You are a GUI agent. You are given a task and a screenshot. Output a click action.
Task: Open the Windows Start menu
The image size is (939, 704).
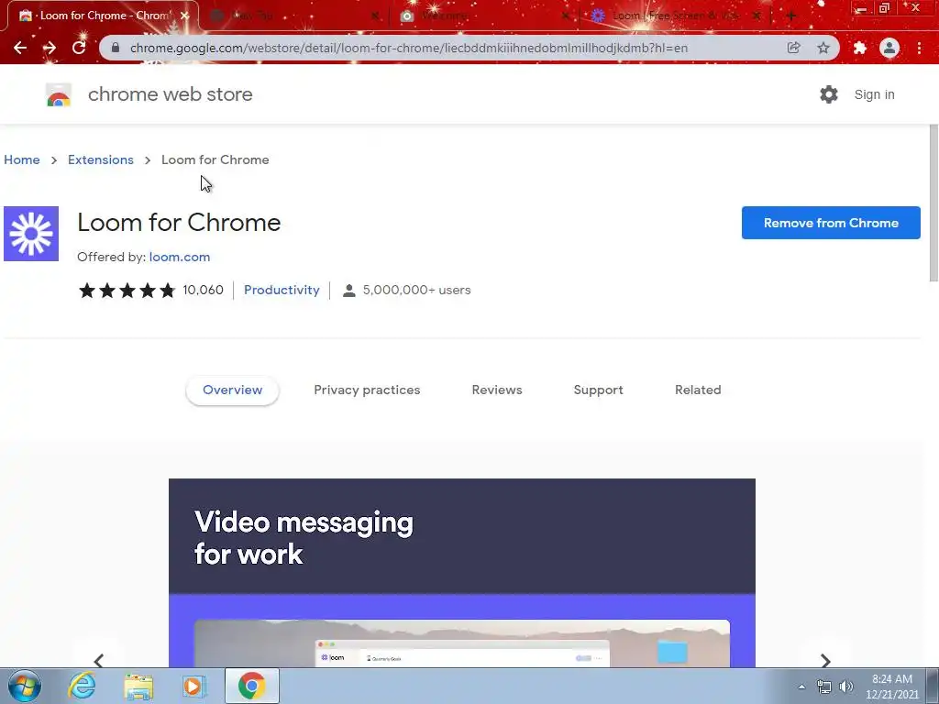pos(25,686)
